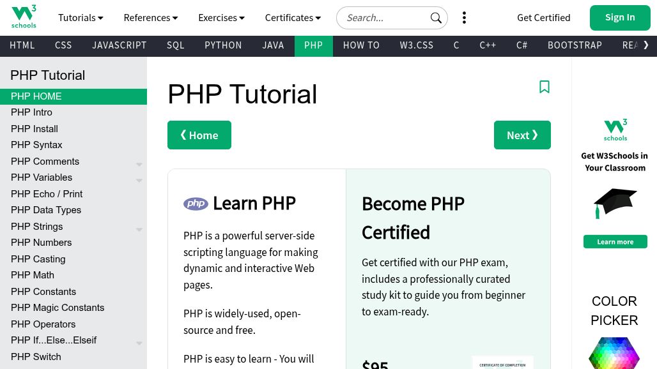Screen dimensions: 657x369
Task: Open PHP Install in the sidebar
Action: point(73,129)
